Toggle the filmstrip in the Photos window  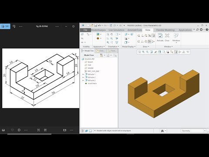coord(3,130)
